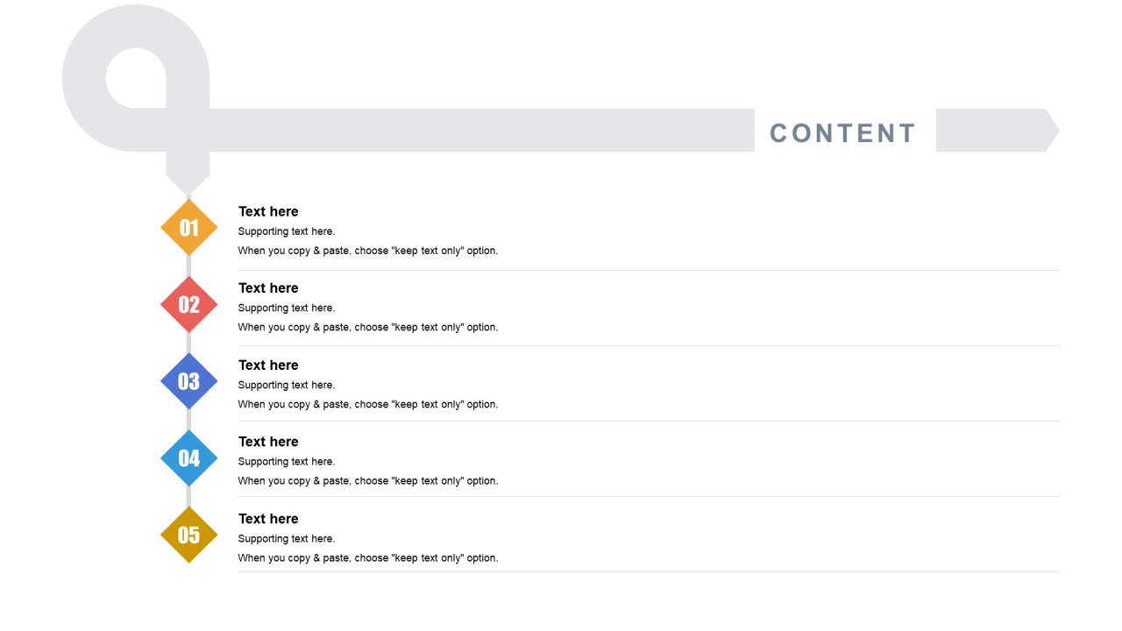Click the "keep text only" line beside 04
Screen dimensions: 1122x631
pyautogui.click(x=368, y=480)
